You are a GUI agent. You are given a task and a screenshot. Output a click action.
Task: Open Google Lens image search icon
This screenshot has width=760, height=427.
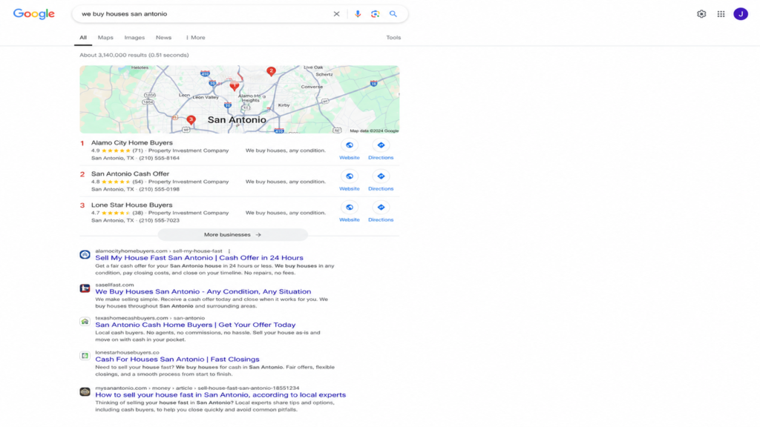click(375, 14)
